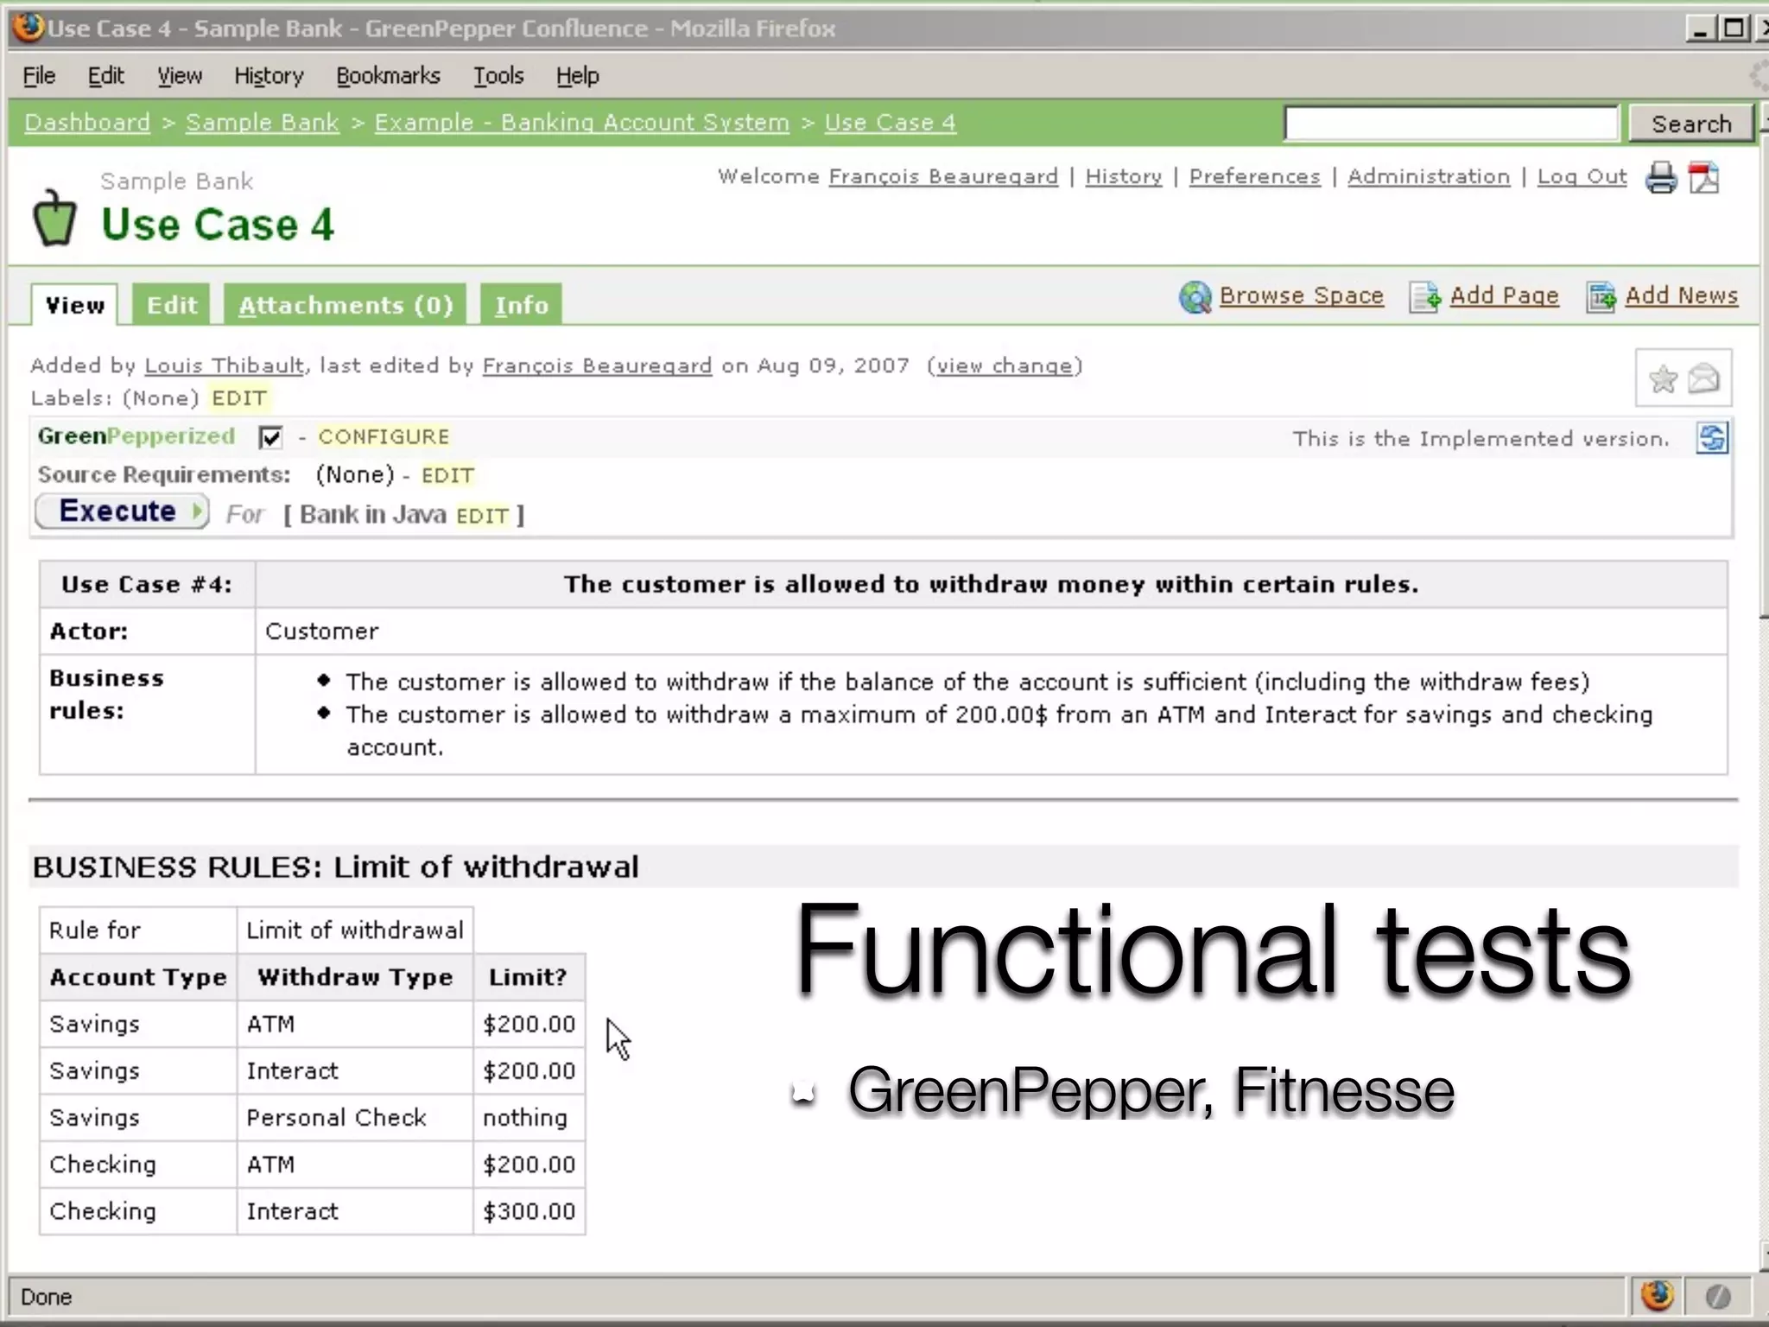
Task: Click the 'nothing' limit cell
Action: tap(529, 1117)
